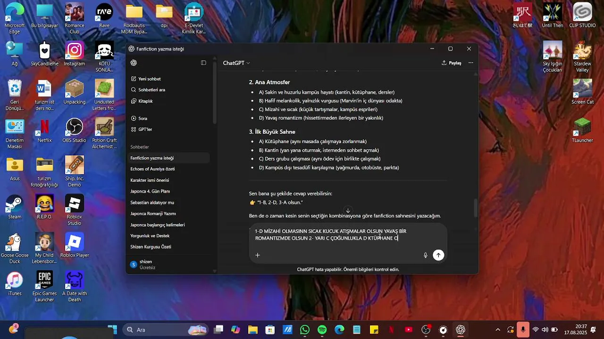
Task: Collapse the sidebar panel icon
Action: tap(203, 63)
